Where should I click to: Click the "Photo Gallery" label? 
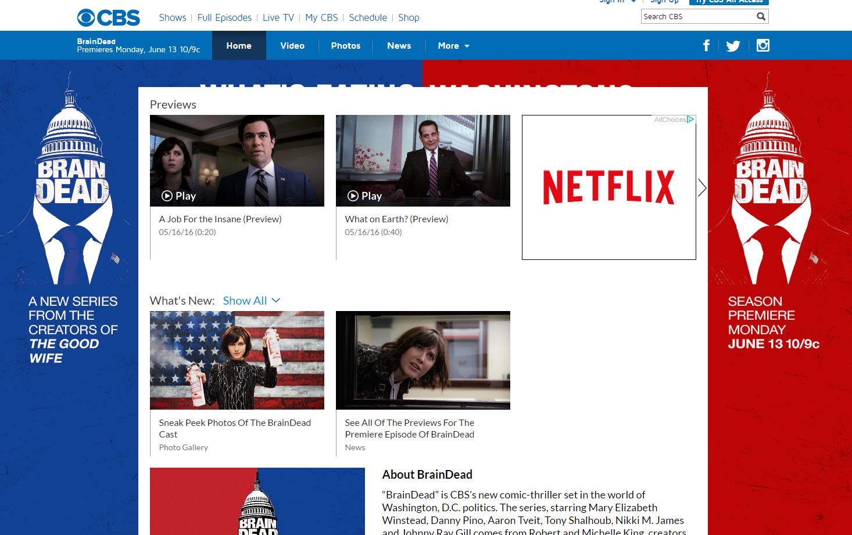tap(183, 447)
